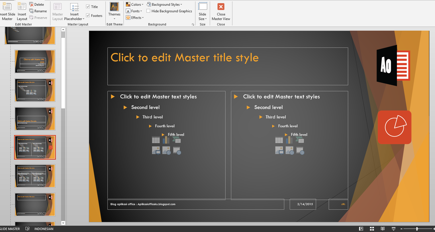Click Pictures icon in right content placeholder

coord(279,150)
